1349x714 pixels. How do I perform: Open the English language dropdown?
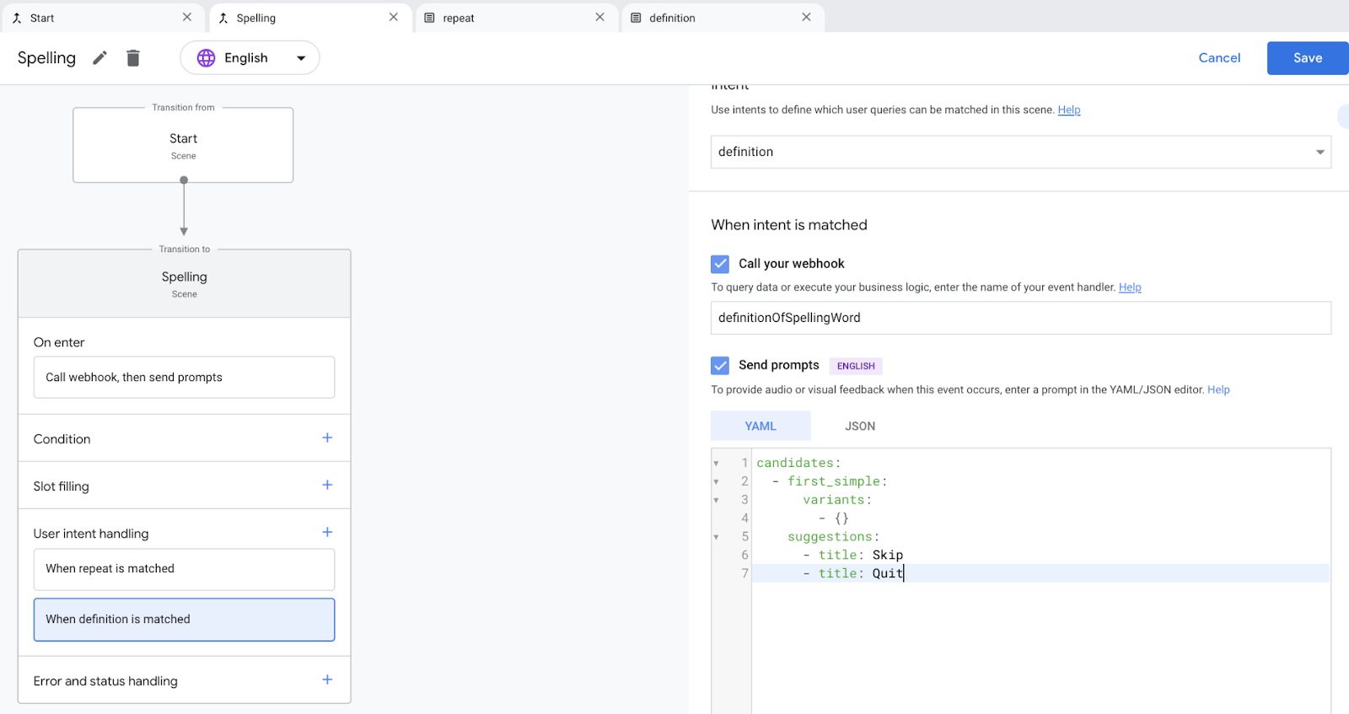pyautogui.click(x=250, y=58)
